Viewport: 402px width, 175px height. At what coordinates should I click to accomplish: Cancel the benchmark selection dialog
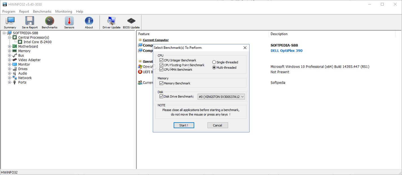tap(217, 125)
